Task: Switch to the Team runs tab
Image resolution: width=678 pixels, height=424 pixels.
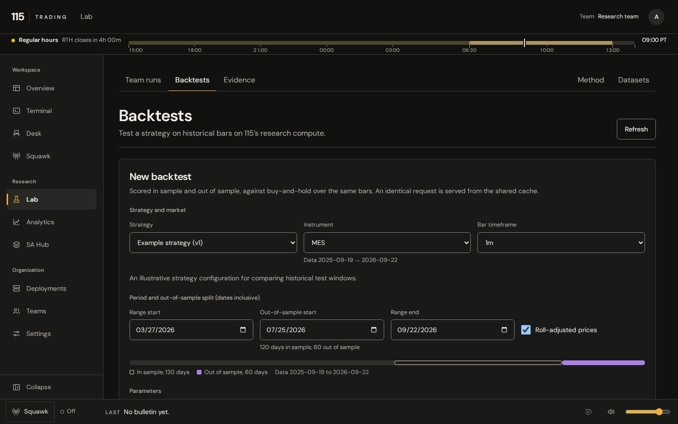Action: (x=143, y=80)
